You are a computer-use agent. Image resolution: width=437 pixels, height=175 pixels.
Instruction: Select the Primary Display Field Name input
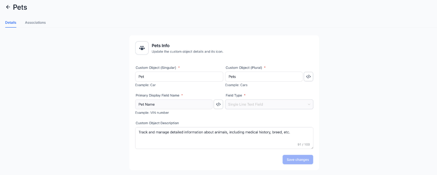point(174,104)
